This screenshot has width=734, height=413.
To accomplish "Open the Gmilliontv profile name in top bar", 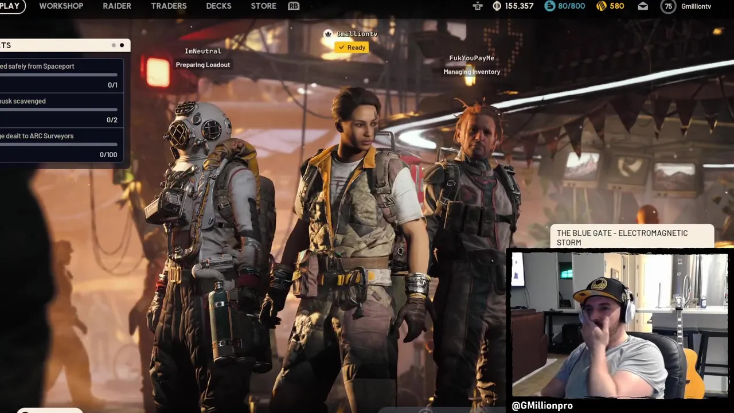I will point(696,6).
